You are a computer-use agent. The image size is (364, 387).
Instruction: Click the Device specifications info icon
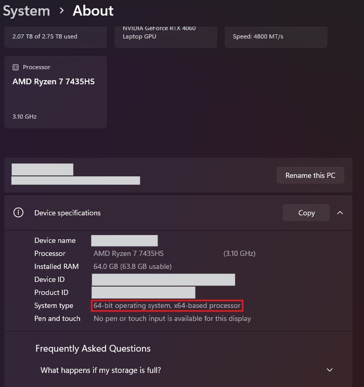19,213
